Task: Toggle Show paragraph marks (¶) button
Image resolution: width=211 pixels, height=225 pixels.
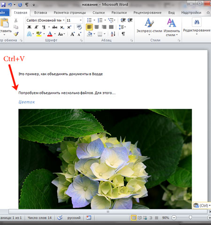Action: pos(123,34)
